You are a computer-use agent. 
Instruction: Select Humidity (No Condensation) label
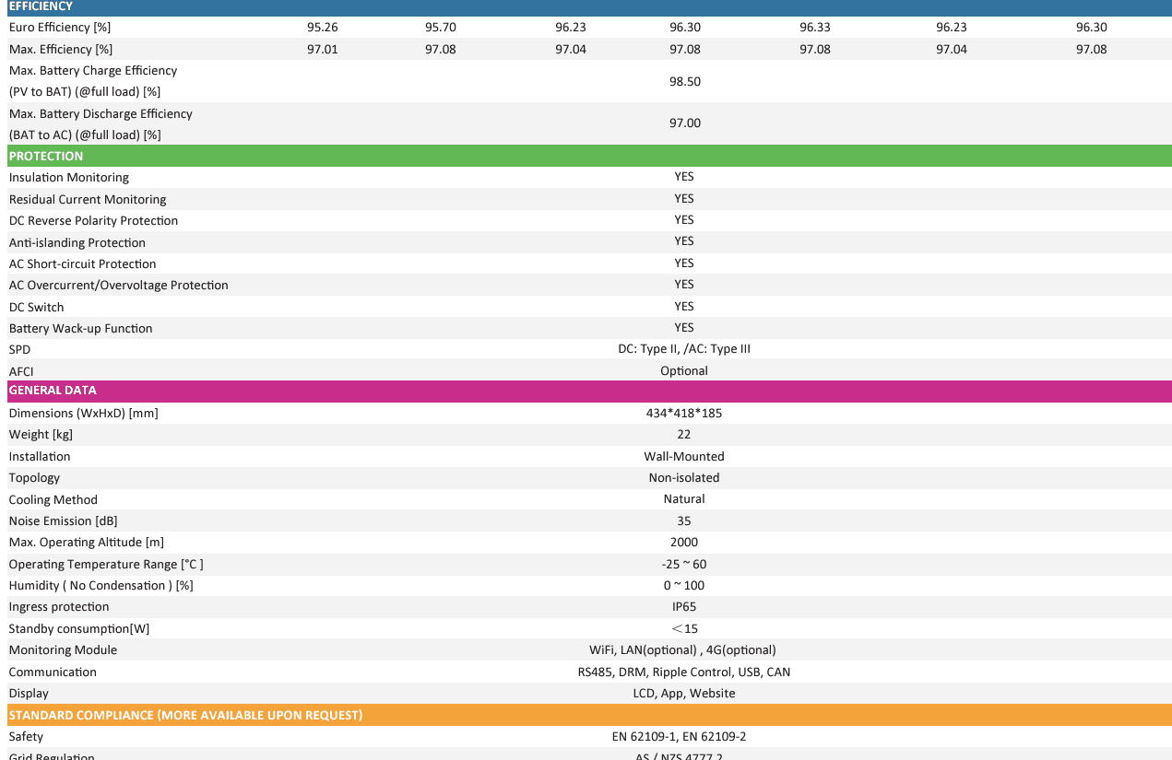[x=101, y=585]
